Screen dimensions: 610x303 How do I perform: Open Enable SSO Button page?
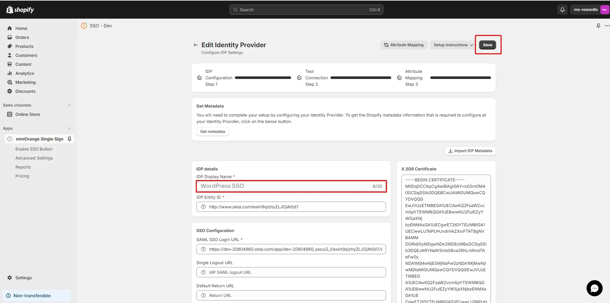pos(34,149)
